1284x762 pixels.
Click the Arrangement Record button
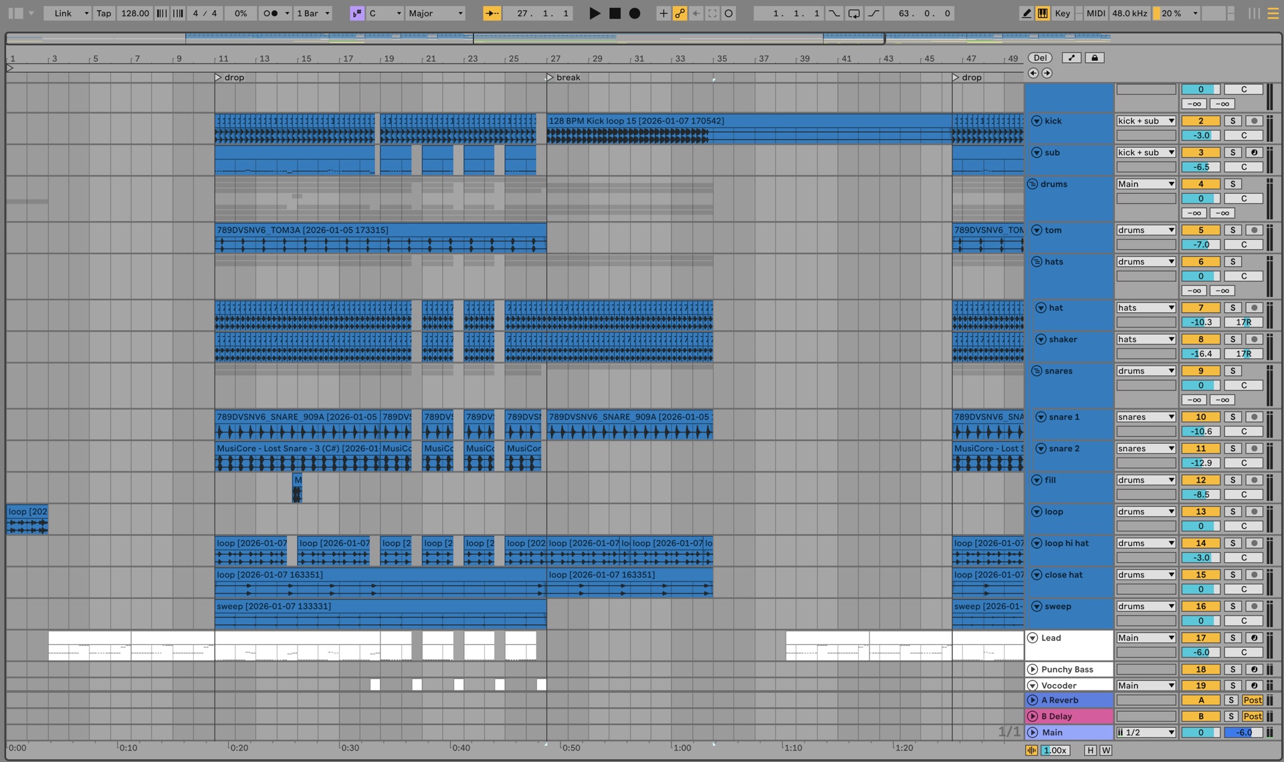coord(635,13)
